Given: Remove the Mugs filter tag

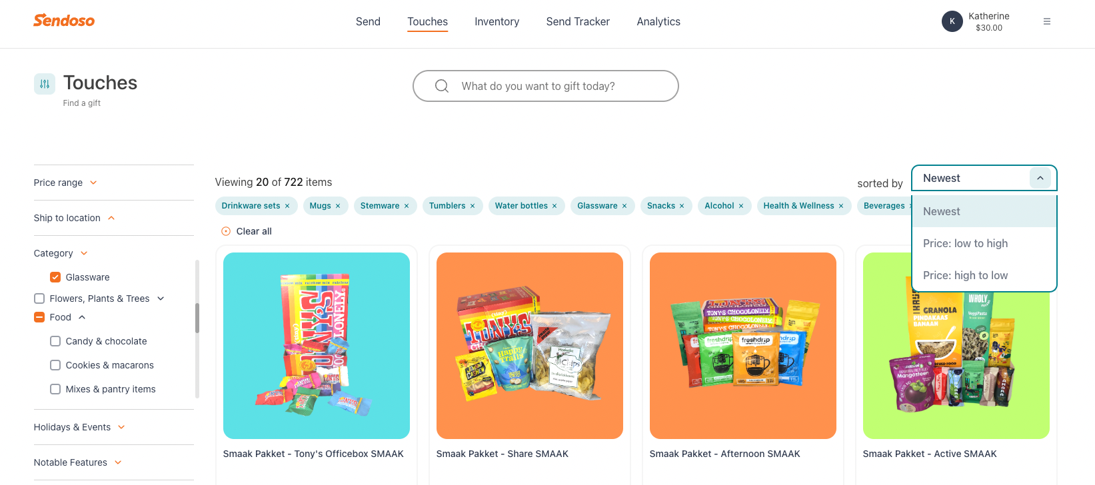Looking at the screenshot, I should coord(338,206).
